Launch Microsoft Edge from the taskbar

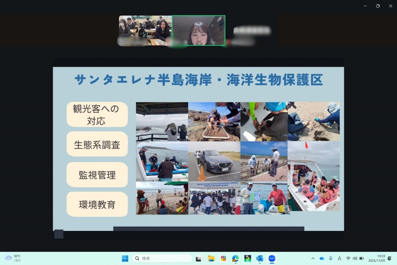235,258
